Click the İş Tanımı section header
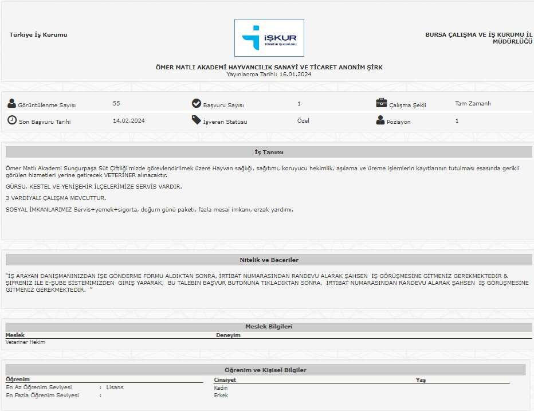Viewport: 534px width, 411px height. [269, 152]
